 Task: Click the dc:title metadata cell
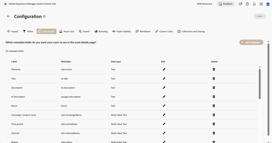tap(65, 79)
